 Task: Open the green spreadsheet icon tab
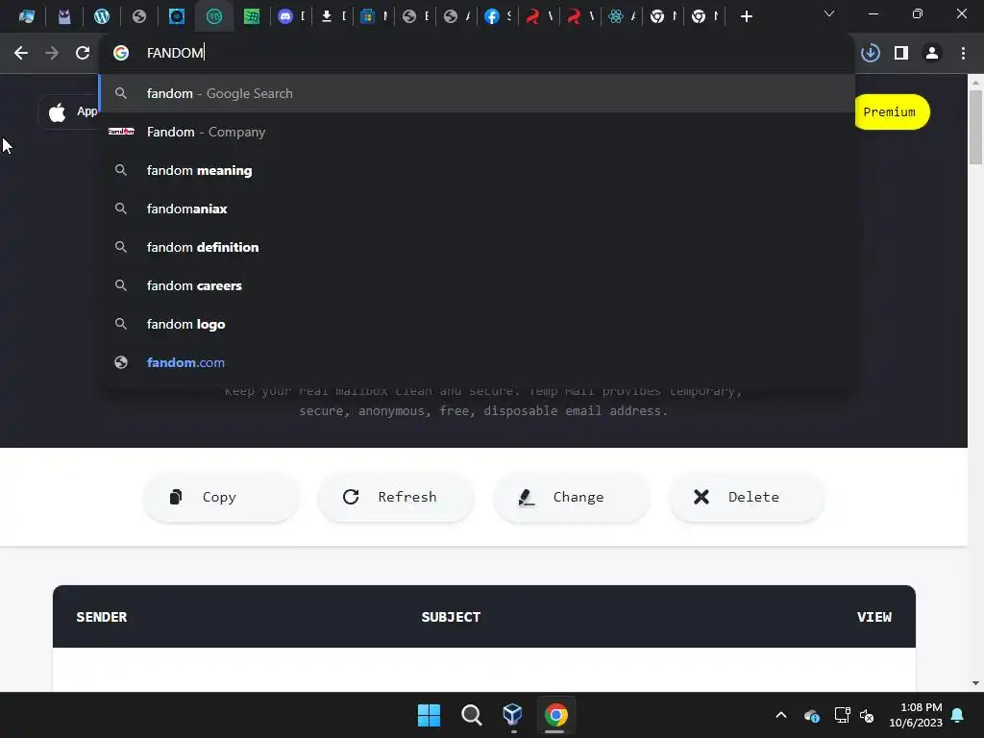[252, 16]
